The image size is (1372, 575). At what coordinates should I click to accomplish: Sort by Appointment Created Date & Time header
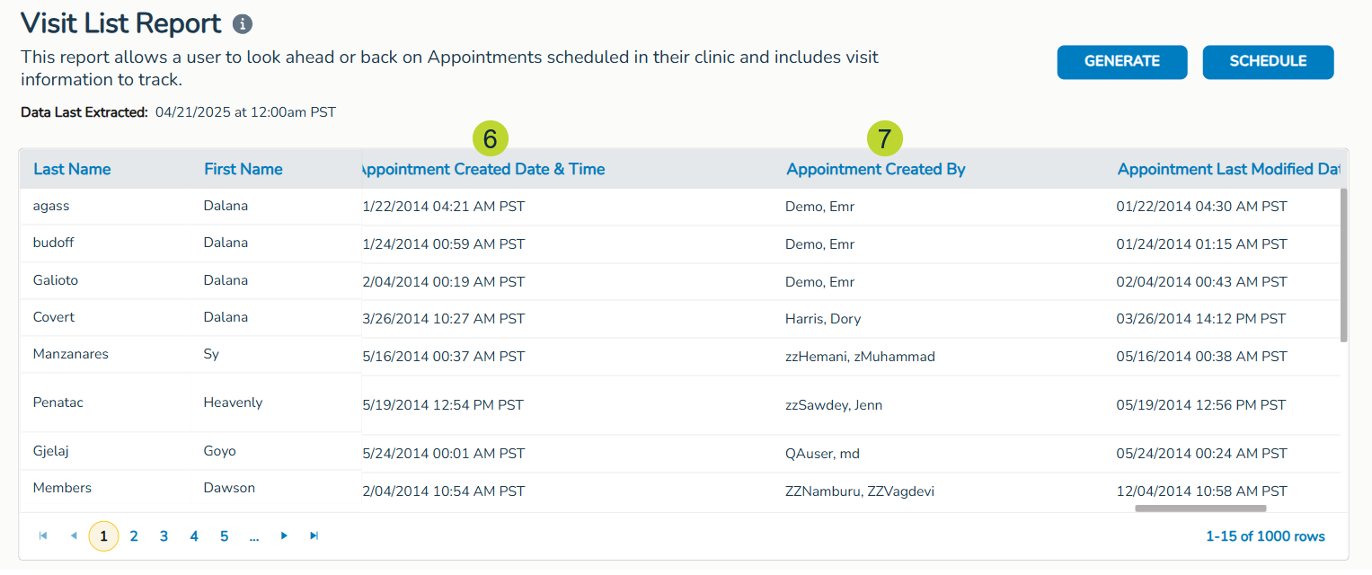482,169
